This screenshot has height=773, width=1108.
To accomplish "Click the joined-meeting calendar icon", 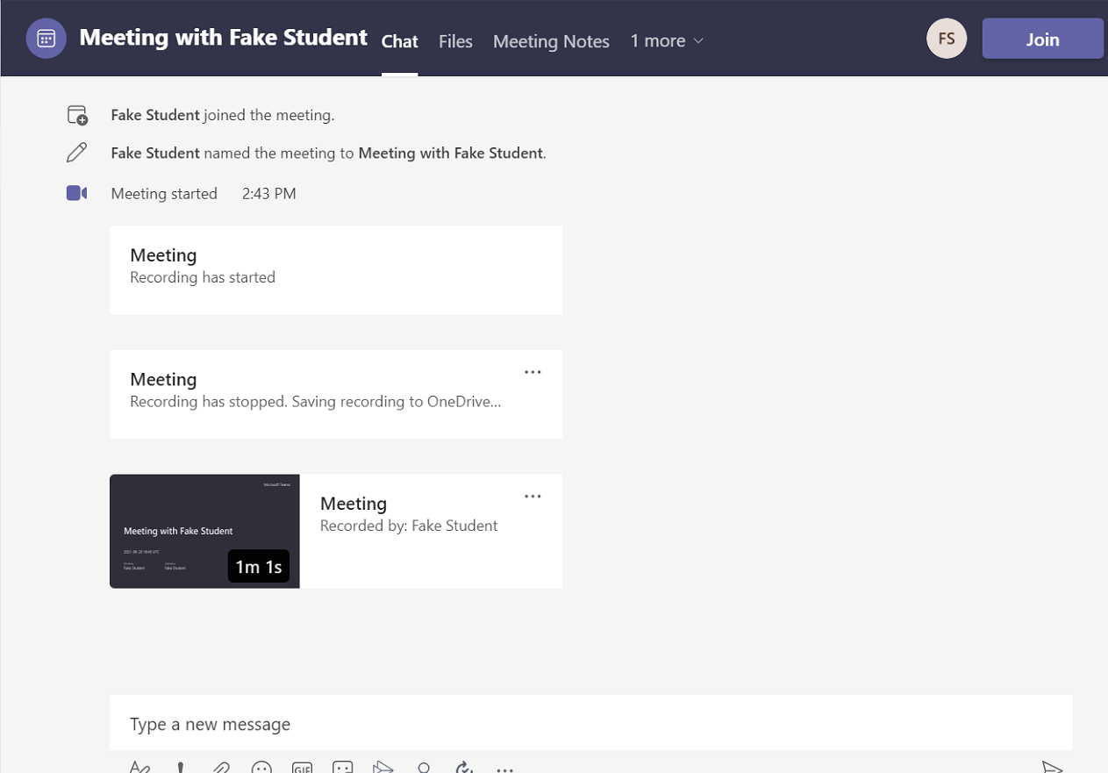I will [x=77, y=115].
